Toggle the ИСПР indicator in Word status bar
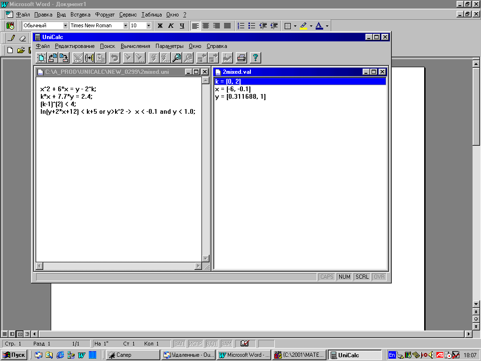The image size is (481, 361). tap(195, 344)
